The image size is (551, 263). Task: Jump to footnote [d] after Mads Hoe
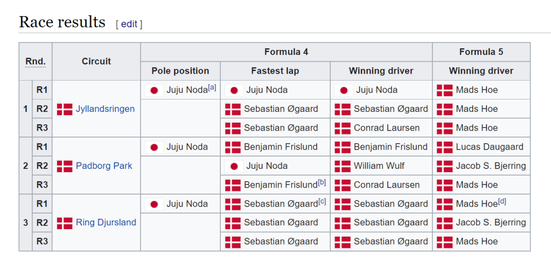(502, 201)
